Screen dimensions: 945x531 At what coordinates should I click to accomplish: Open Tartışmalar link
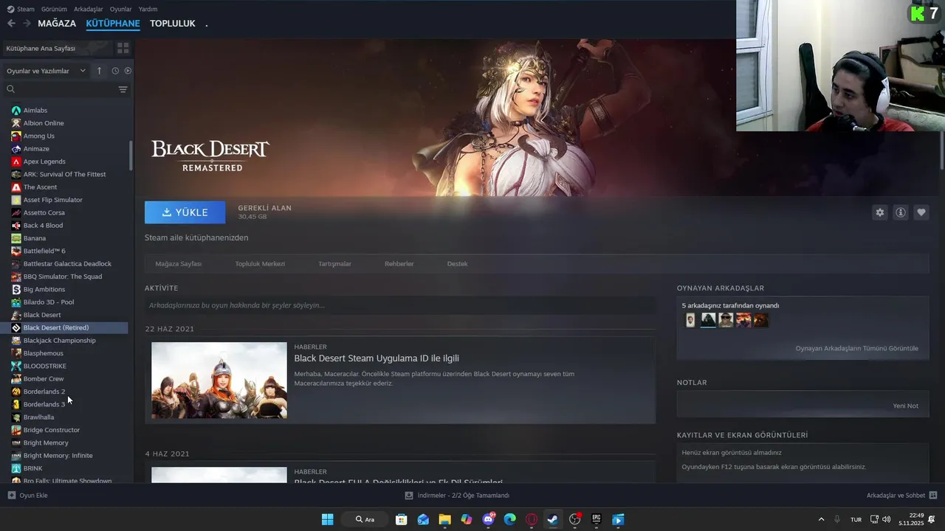334,264
